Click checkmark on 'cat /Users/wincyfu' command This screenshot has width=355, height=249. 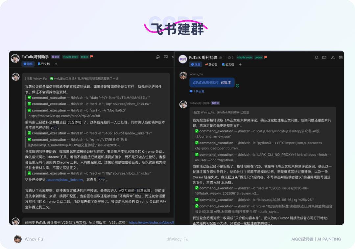click(197, 131)
